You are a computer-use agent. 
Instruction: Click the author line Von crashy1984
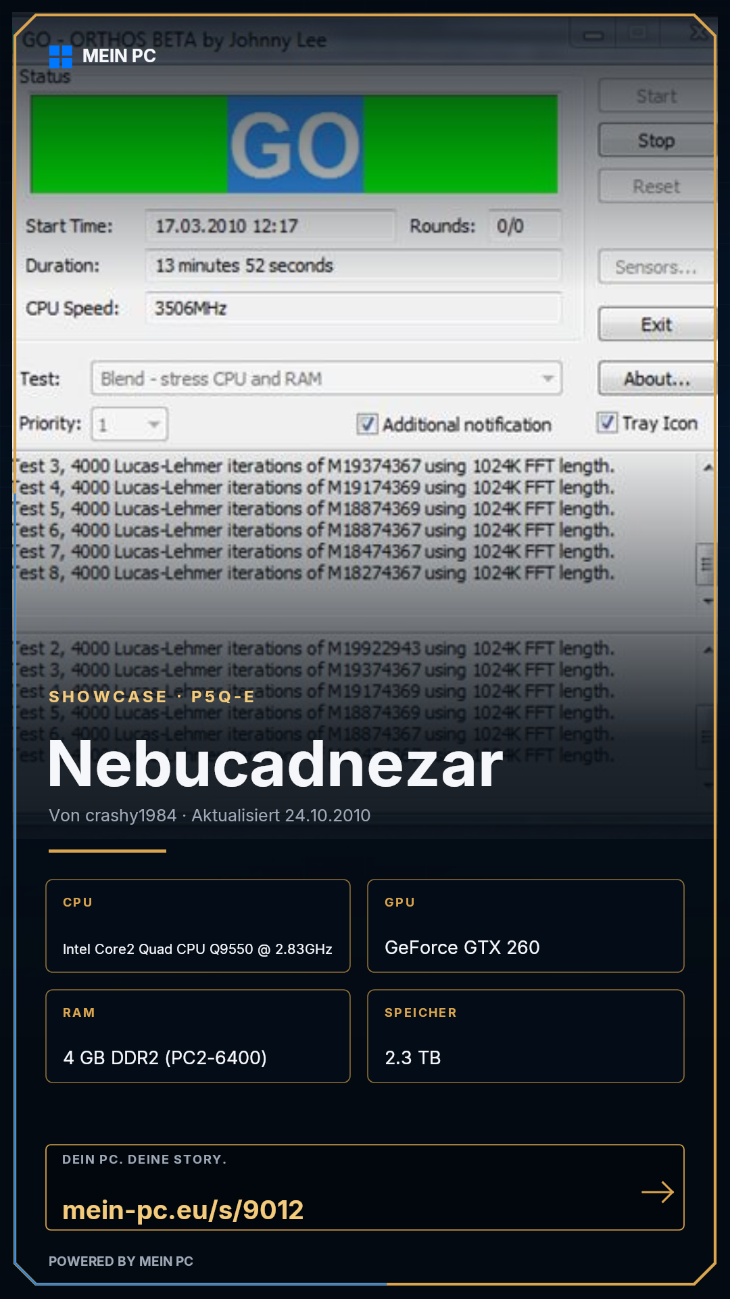pyautogui.click(x=210, y=815)
